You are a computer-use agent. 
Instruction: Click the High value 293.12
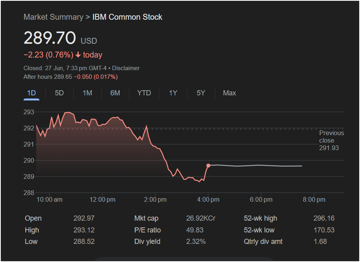[x=84, y=230]
